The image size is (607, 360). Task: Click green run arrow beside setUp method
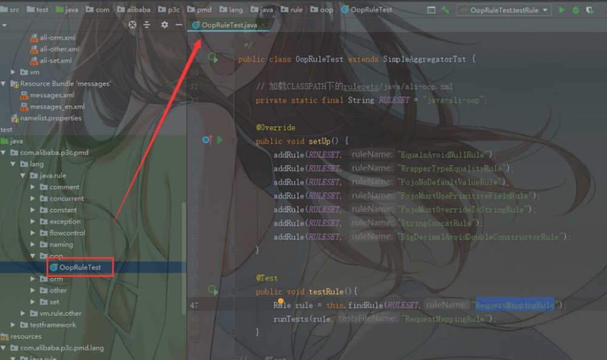point(220,140)
